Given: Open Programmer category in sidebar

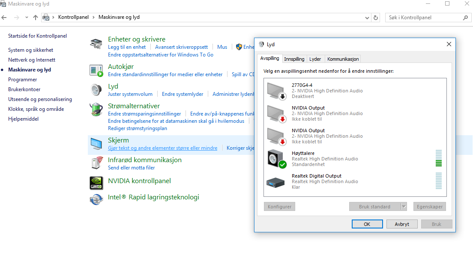Looking at the screenshot, I should click(23, 80).
